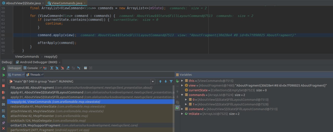Expand the 'view' variable node

tap(182, 85)
